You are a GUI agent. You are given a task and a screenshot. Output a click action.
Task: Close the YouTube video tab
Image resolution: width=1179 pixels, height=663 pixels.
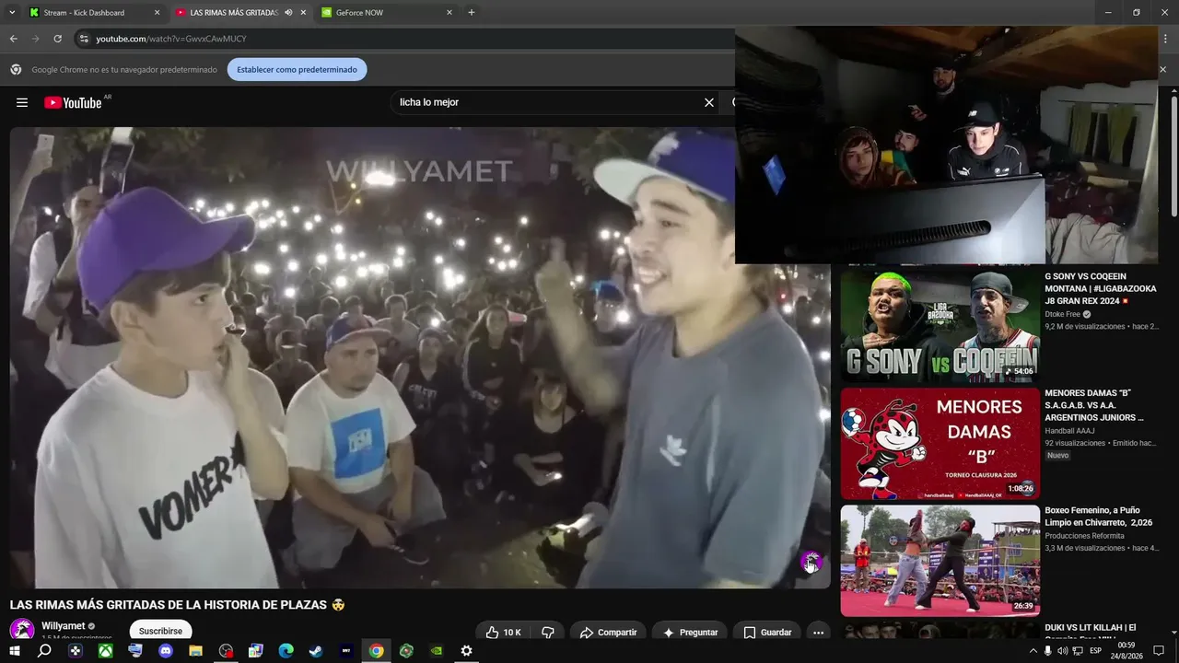(303, 13)
